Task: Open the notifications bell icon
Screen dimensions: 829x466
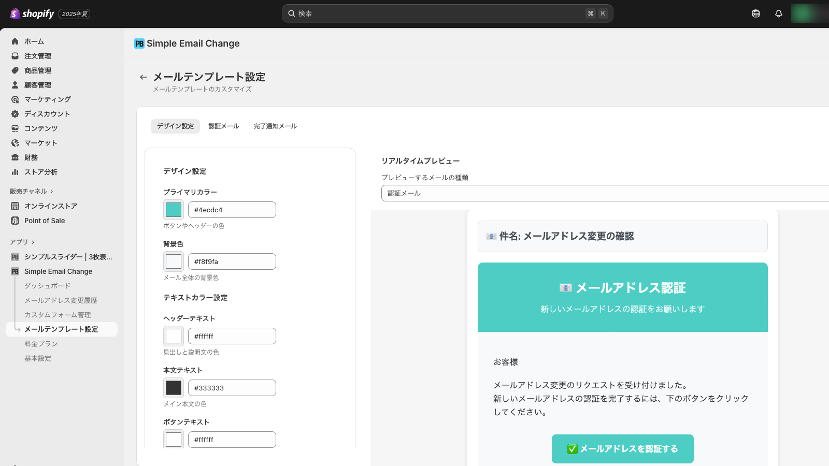Action: [x=778, y=13]
